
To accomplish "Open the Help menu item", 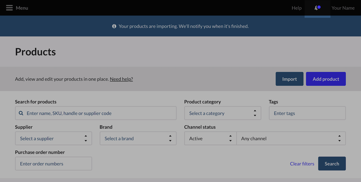I will [296, 8].
